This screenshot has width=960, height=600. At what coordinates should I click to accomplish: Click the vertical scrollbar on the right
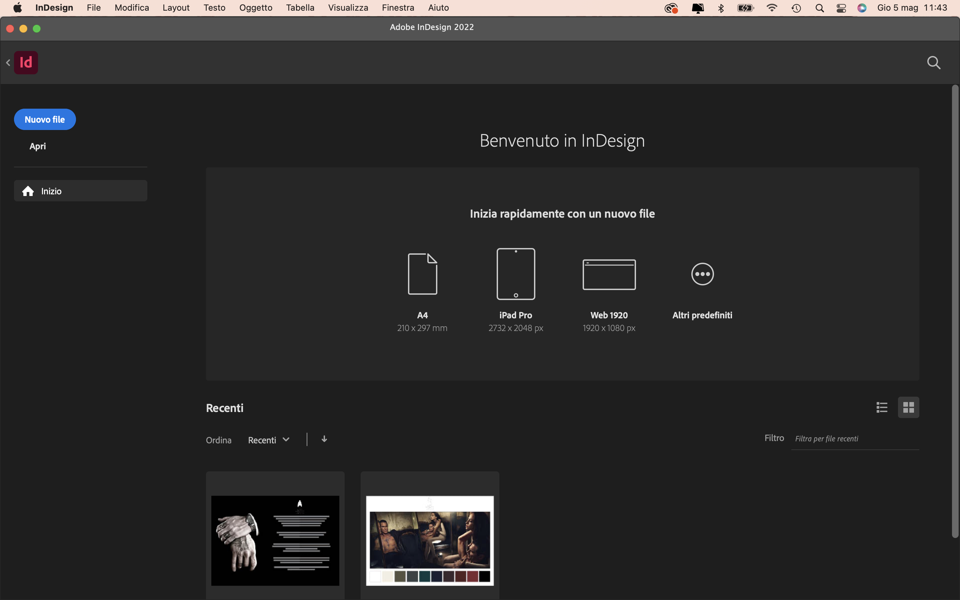pyautogui.click(x=955, y=312)
